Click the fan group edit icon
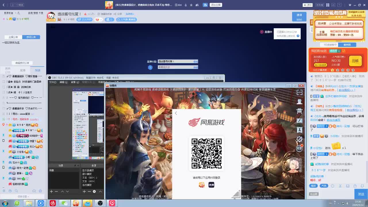The width and height of the screenshot is (368, 207). pyautogui.click(x=344, y=51)
